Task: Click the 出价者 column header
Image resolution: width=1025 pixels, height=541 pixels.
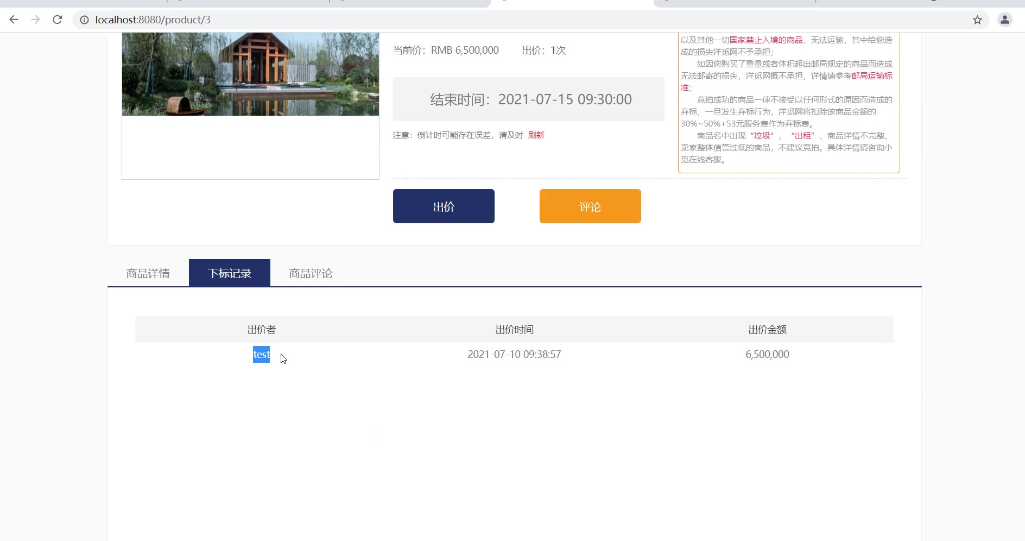Action: 262,329
